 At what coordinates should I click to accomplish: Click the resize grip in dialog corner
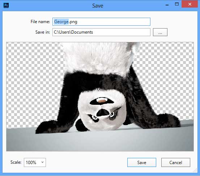(x=195, y=170)
